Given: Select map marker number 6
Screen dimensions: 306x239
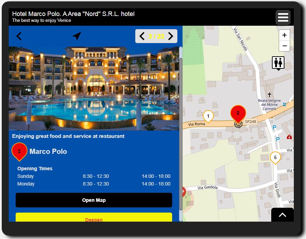Looking at the screenshot, I should coord(275,158).
